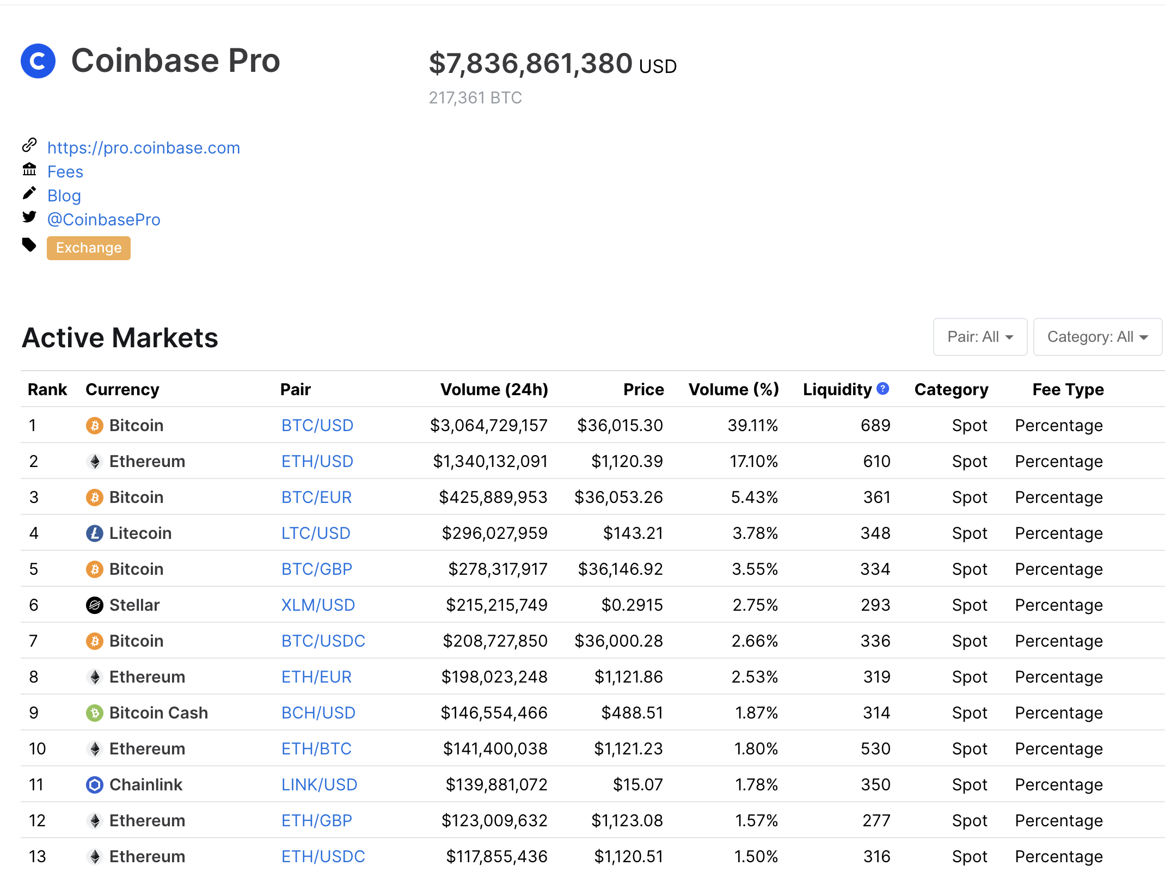Open the LTC/USD pair link

(x=316, y=533)
